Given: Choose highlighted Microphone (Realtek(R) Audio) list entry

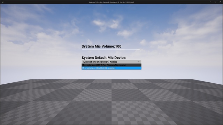Looking at the screenshot, I should coord(111,68).
